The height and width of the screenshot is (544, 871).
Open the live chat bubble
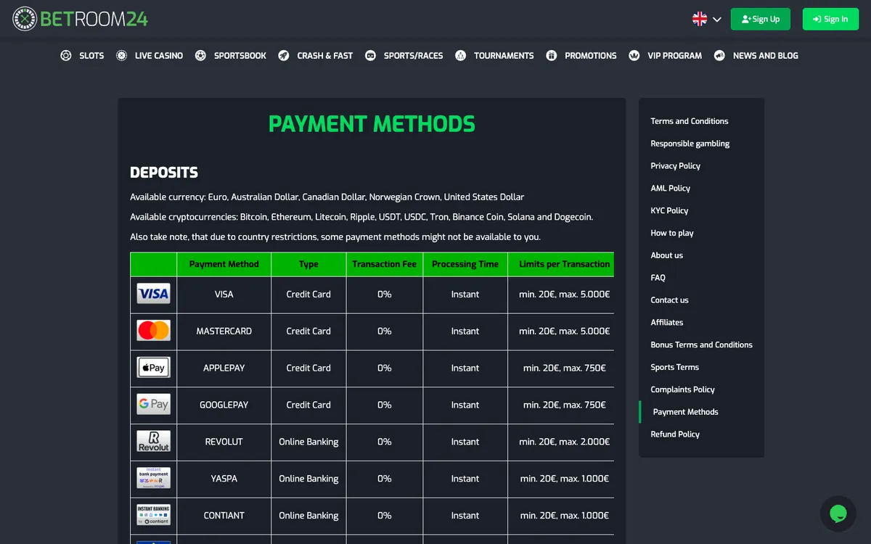coord(838,514)
